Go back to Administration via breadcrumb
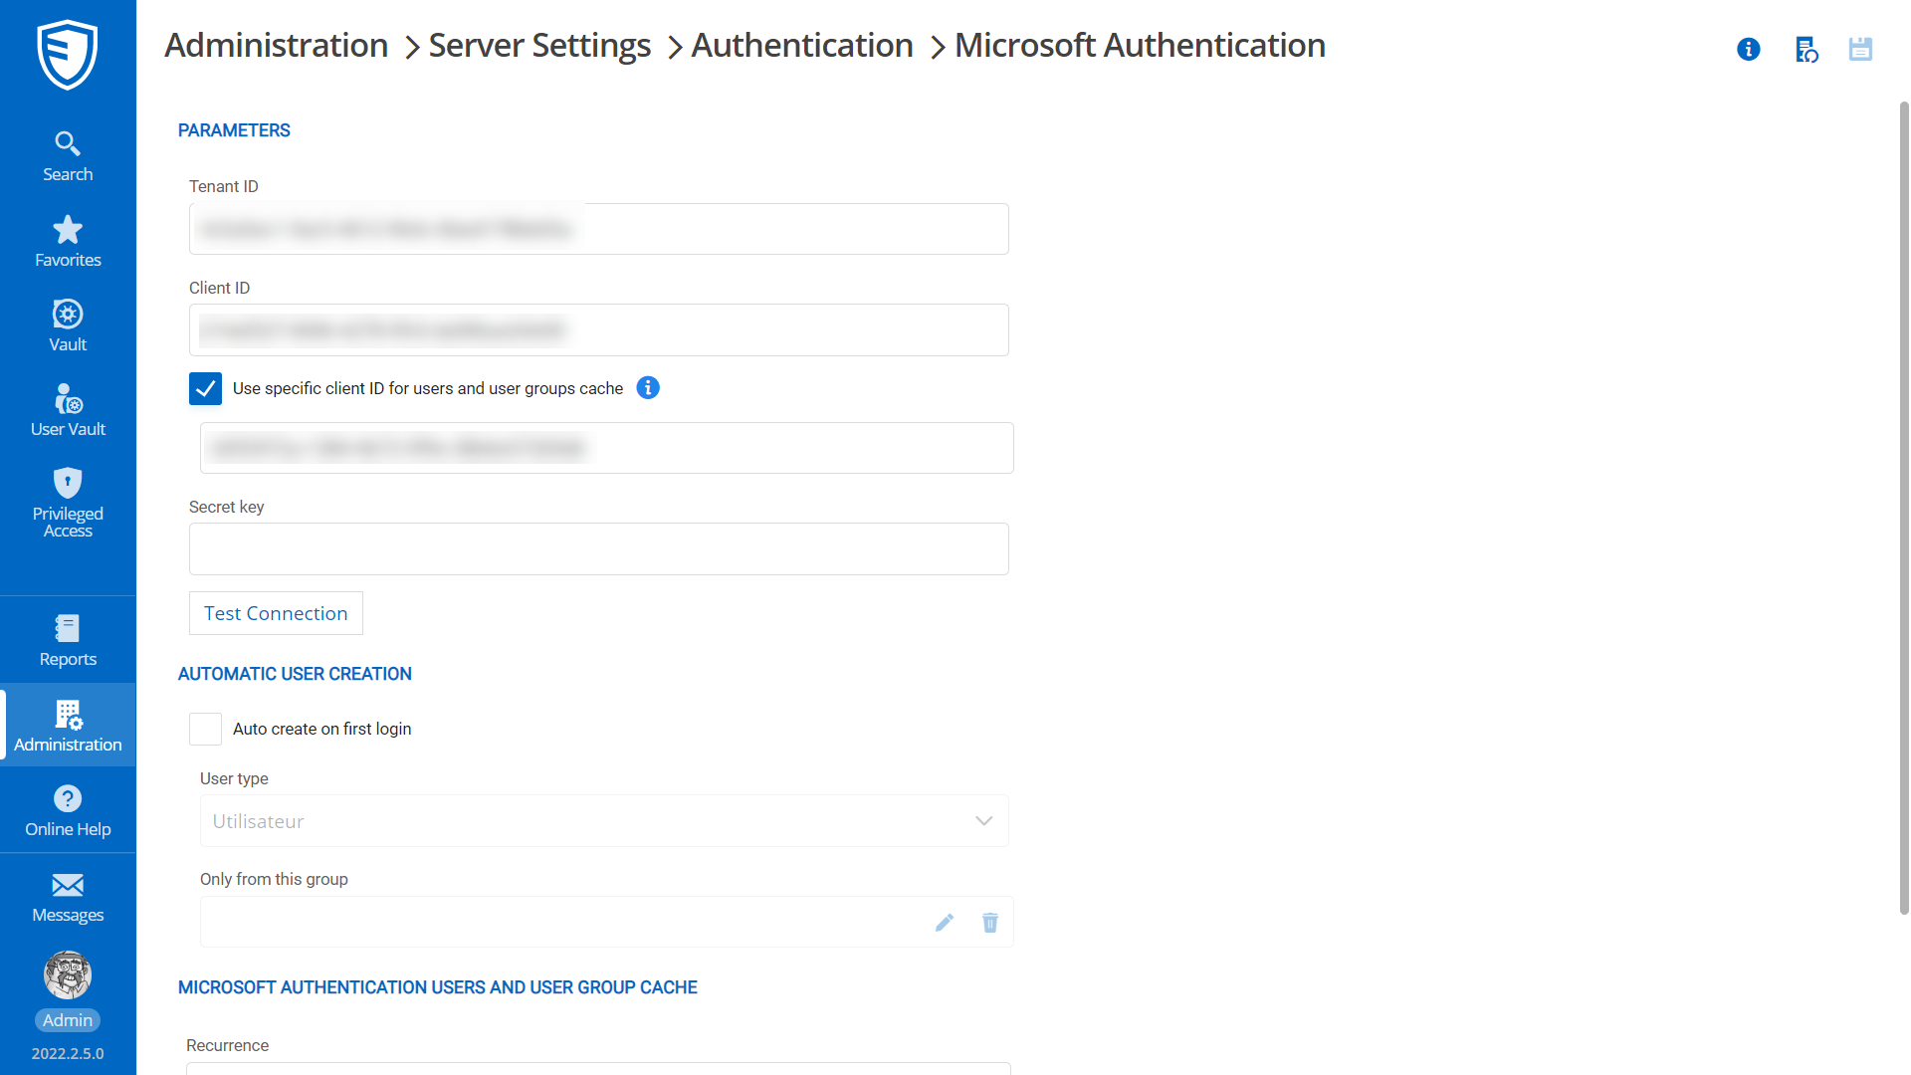1911x1075 pixels. point(276,45)
